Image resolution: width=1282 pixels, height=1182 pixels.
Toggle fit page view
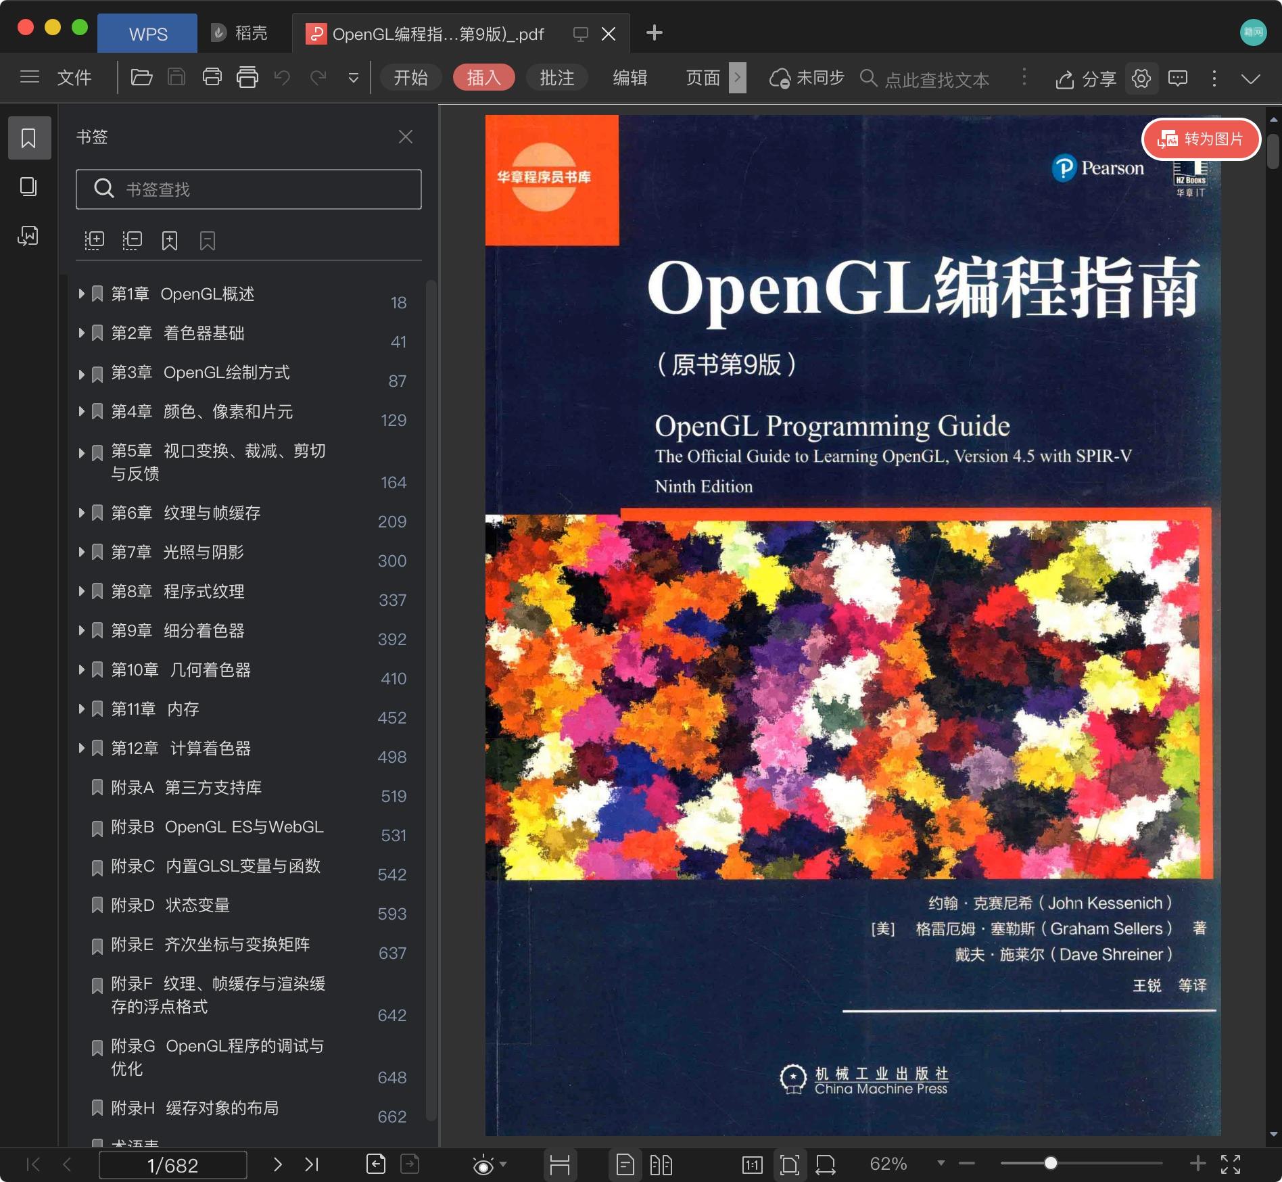pyautogui.click(x=789, y=1164)
